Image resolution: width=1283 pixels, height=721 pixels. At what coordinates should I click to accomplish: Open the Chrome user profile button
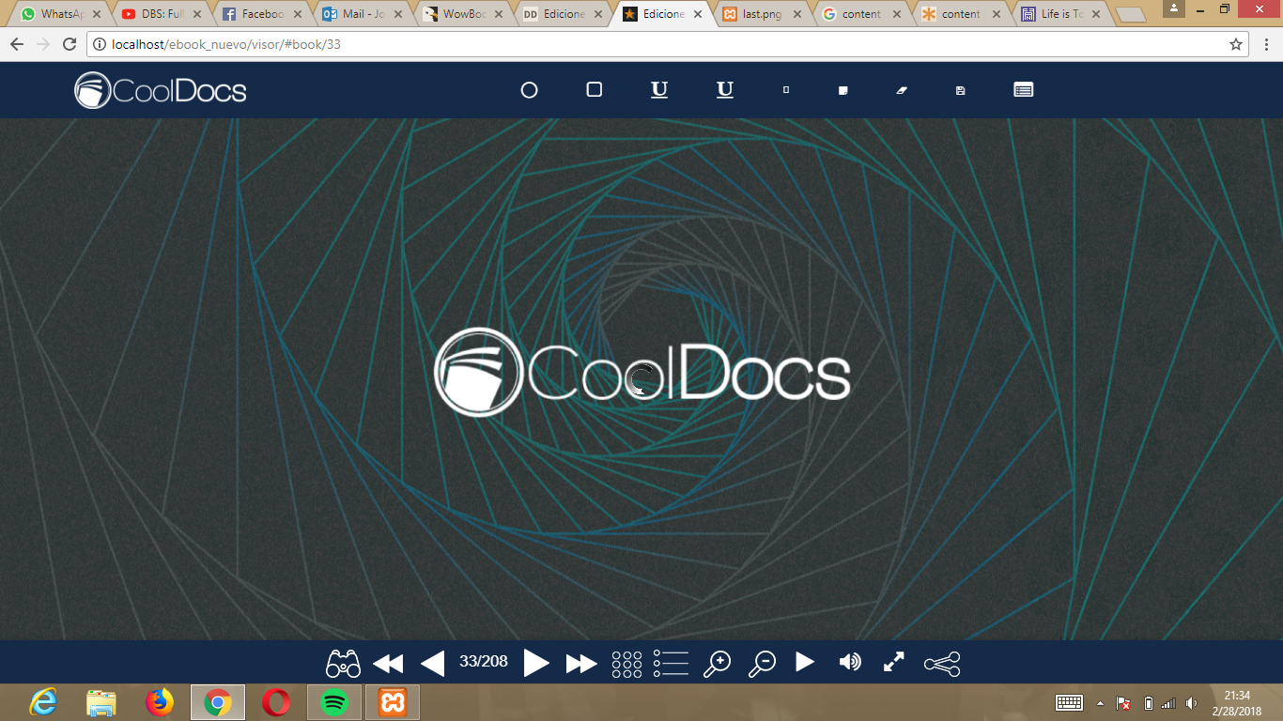pos(1174,8)
